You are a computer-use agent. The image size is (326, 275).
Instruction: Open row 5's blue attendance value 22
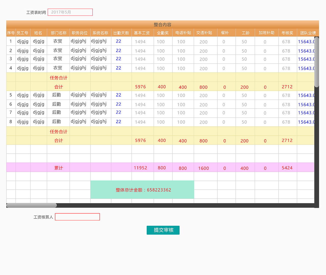point(118,95)
